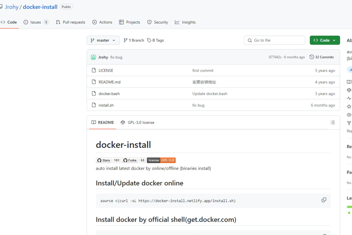The height and width of the screenshot is (235, 352).
Task: Click the license GPL-3.0 badge
Action: (161, 160)
